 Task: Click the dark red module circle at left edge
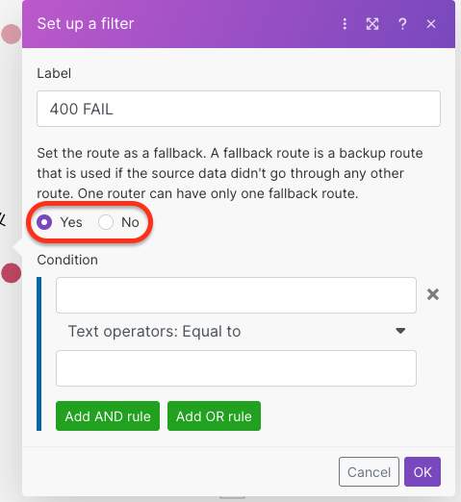click(x=11, y=273)
